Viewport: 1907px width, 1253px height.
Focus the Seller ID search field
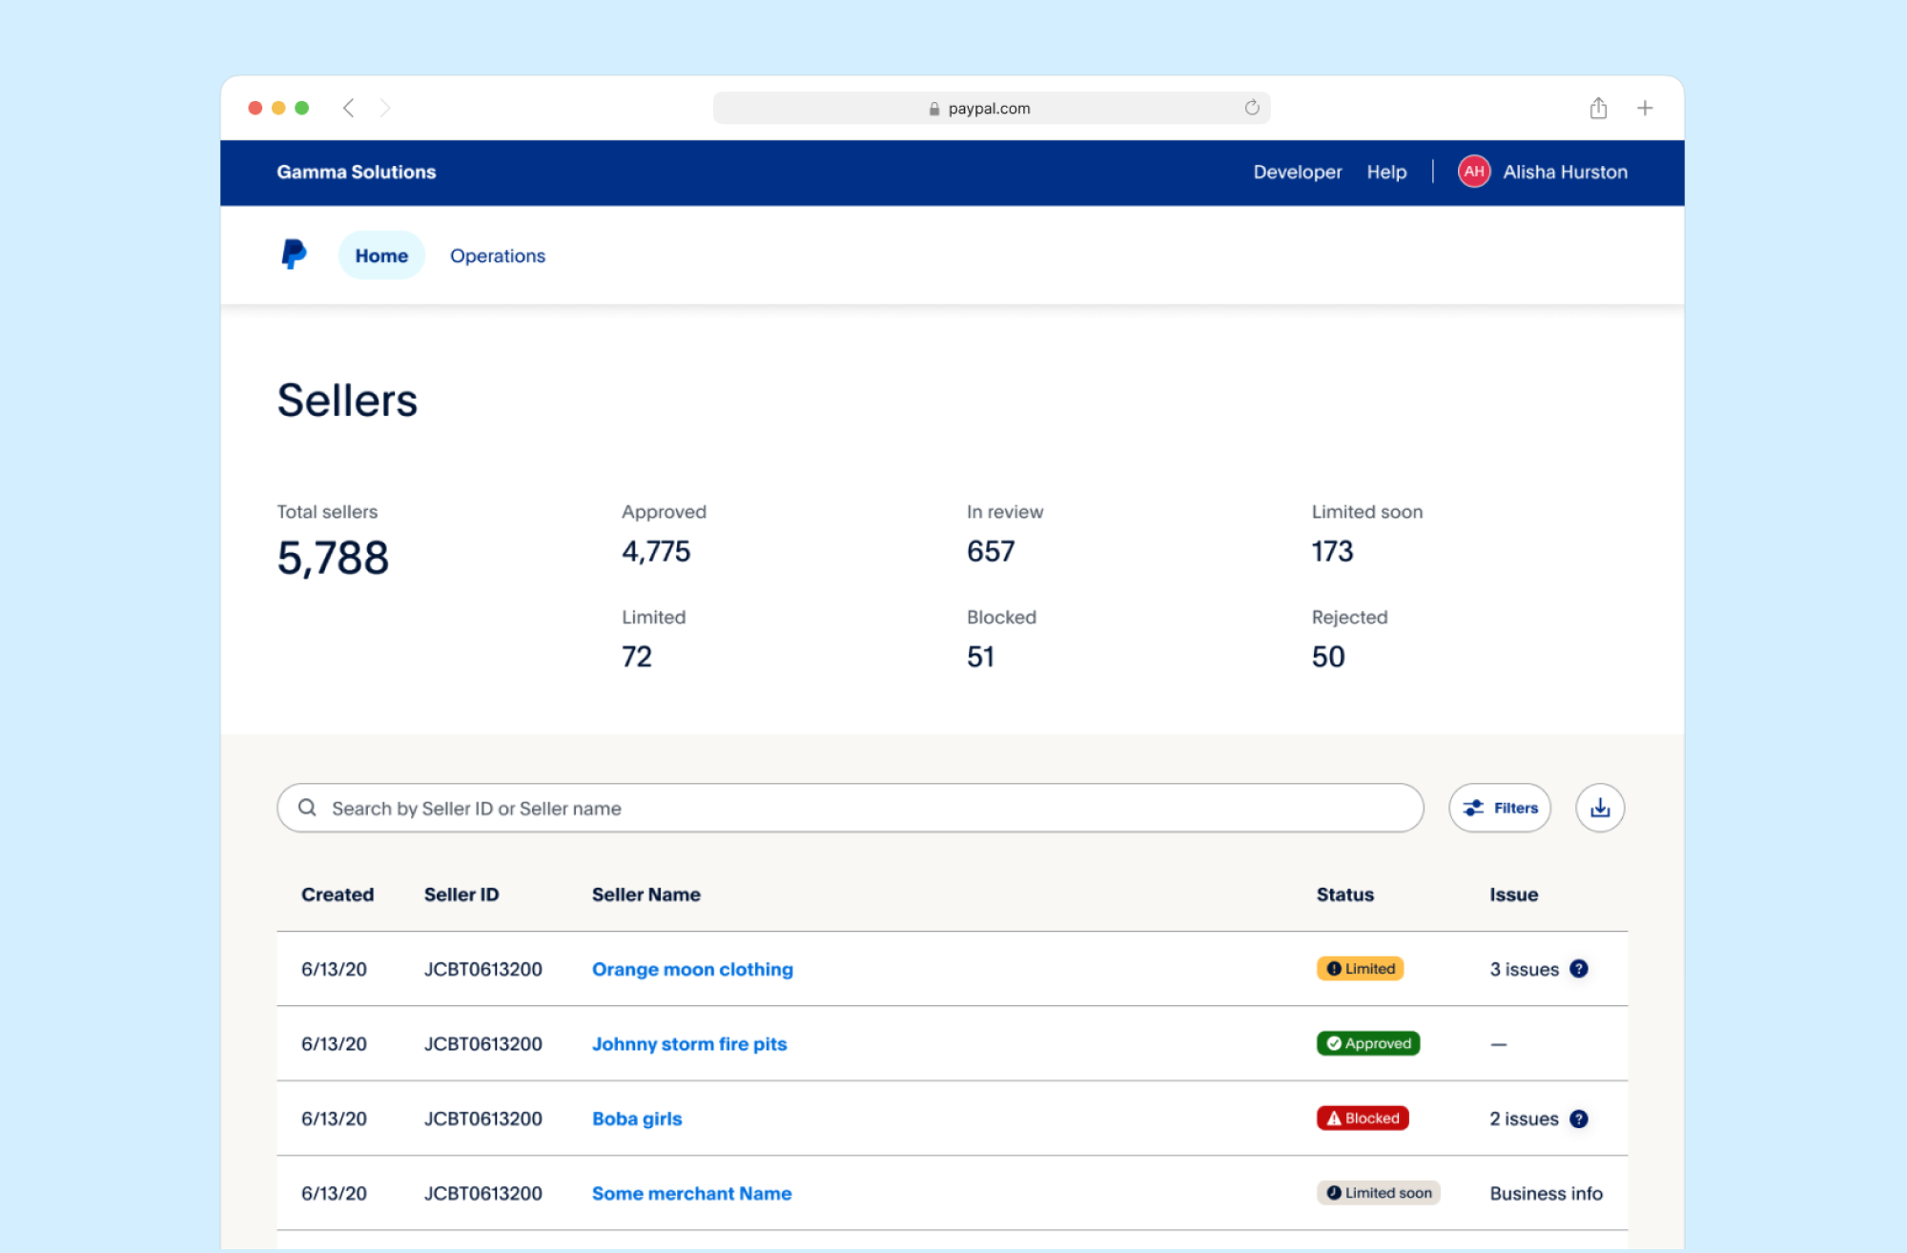click(x=851, y=808)
